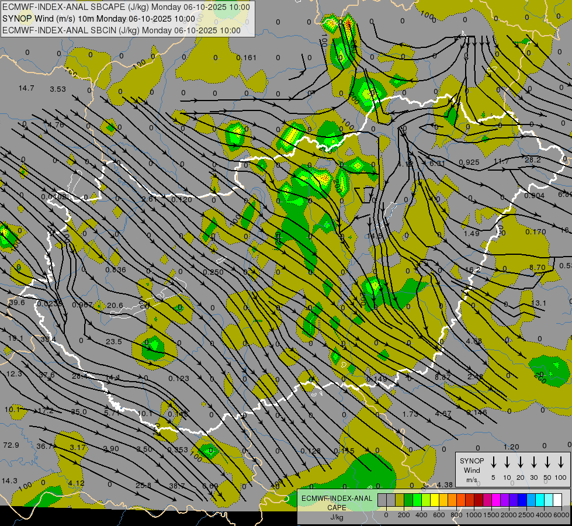This screenshot has height=526, width=572.
Task: Select the SBCAPE header line at top
Action: click(126, 7)
